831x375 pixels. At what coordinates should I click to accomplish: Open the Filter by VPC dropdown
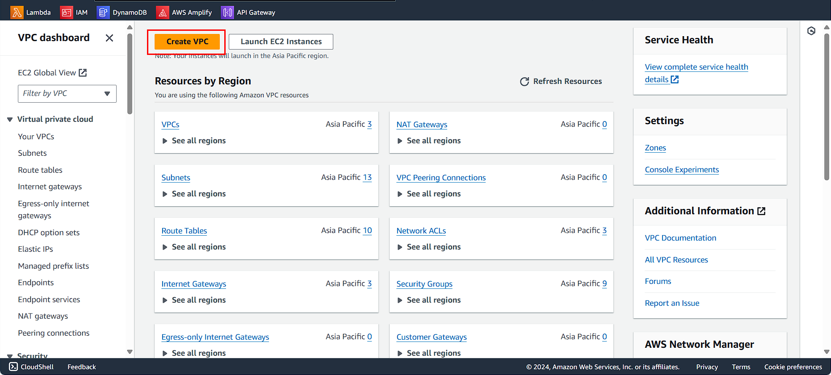pos(67,94)
